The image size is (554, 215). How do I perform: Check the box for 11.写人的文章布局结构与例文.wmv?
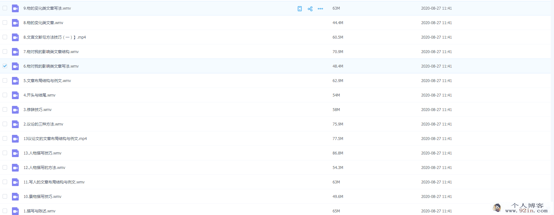tap(5, 182)
